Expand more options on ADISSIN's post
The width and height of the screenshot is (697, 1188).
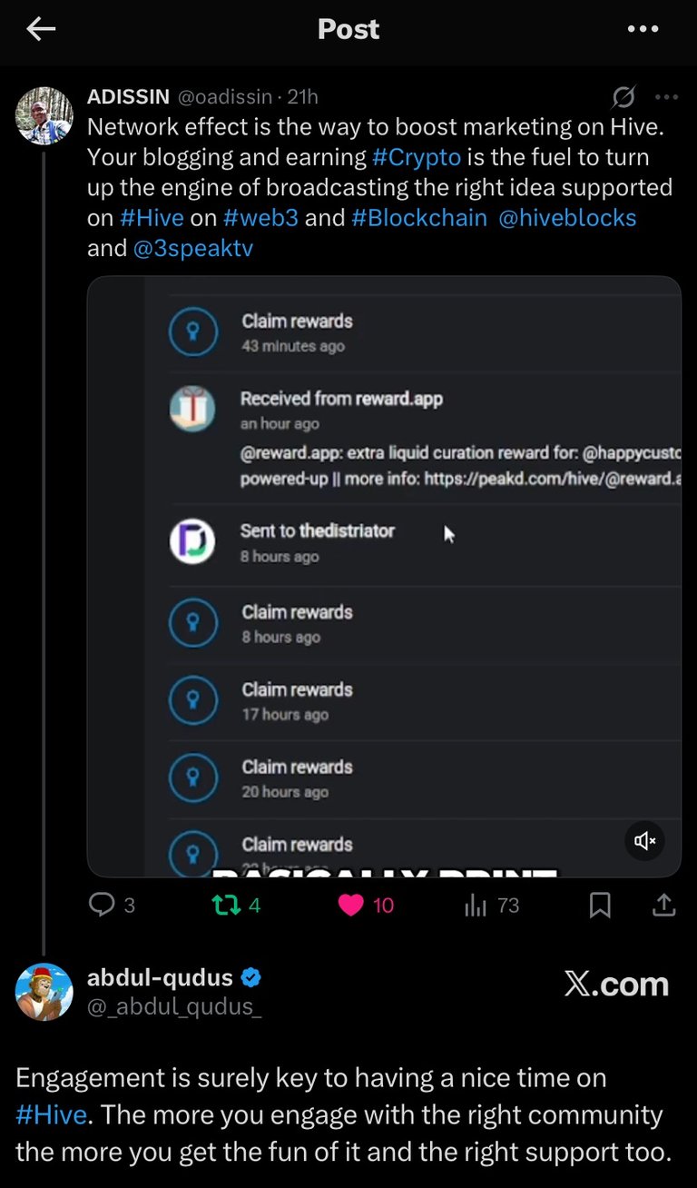point(666,97)
